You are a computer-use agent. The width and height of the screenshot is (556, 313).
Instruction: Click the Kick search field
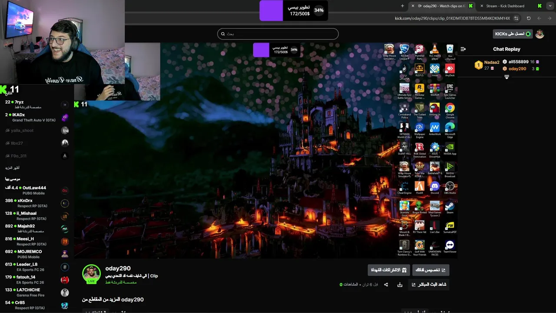278,34
